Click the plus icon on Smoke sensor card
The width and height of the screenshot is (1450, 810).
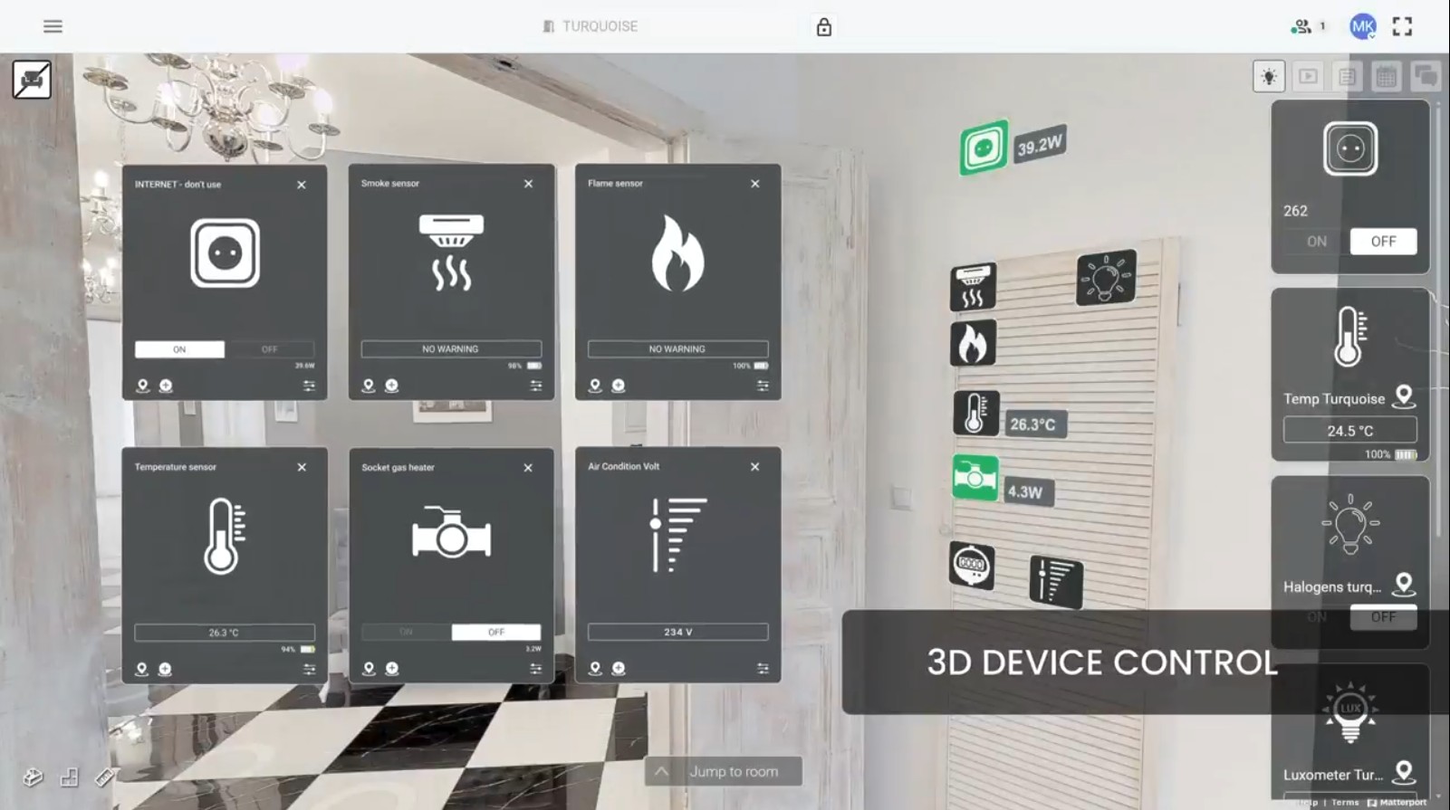(391, 386)
